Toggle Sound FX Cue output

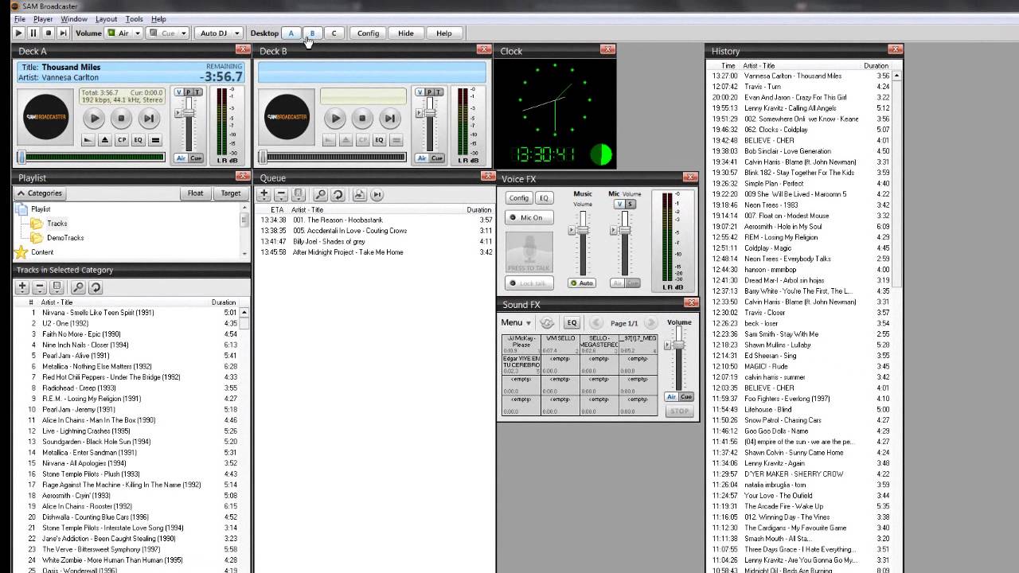coord(686,396)
